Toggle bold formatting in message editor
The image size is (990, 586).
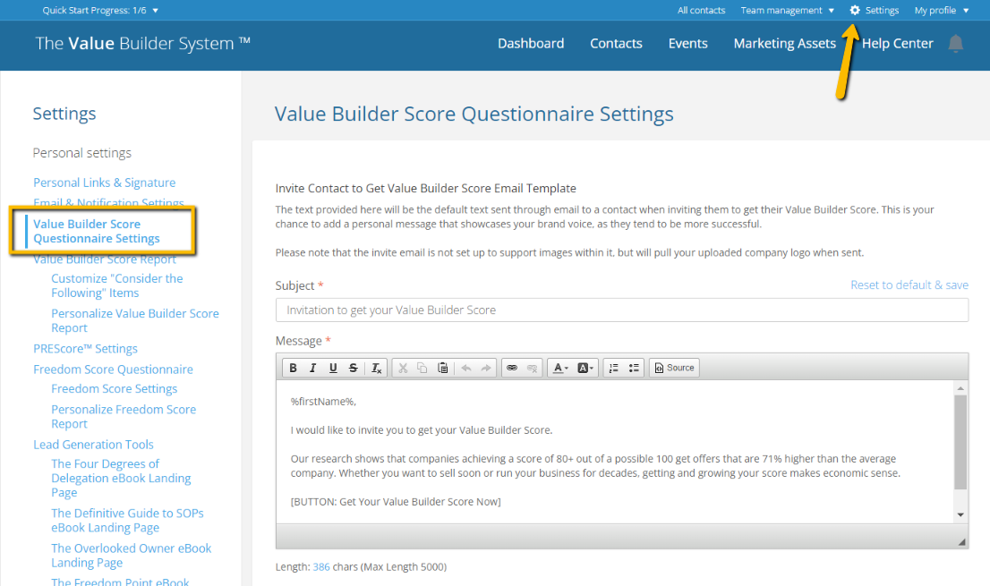pos(293,368)
